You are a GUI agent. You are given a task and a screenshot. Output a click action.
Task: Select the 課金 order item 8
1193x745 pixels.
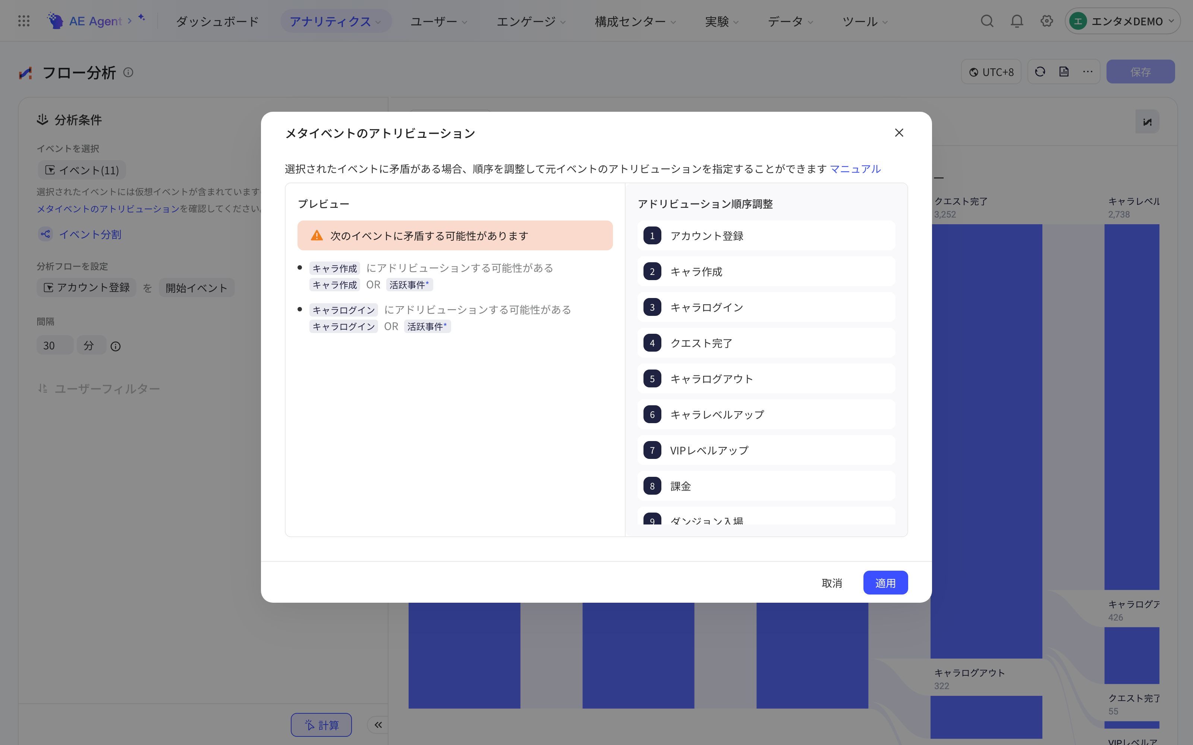(766, 486)
